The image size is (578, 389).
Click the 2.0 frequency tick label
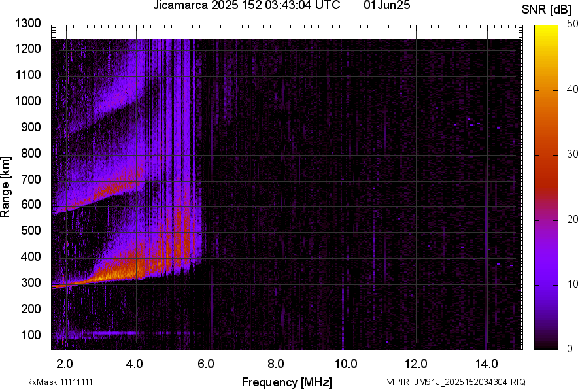(65, 364)
